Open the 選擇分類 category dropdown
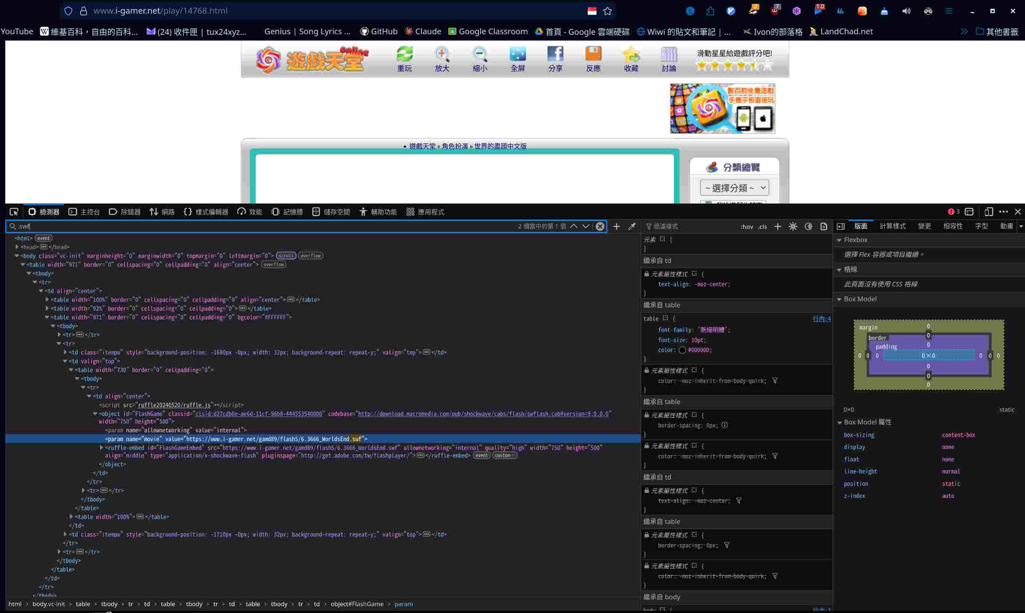This screenshot has width=1025, height=613. click(734, 188)
